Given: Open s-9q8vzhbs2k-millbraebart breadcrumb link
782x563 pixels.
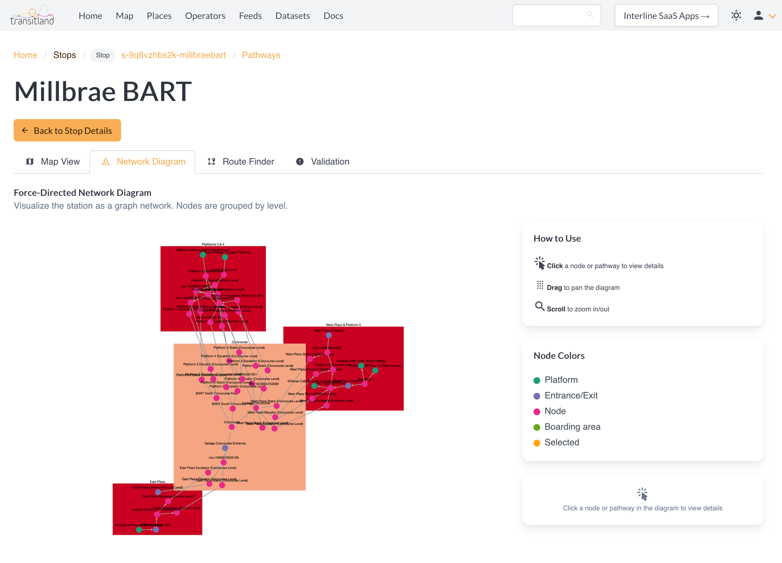Looking at the screenshot, I should coord(173,55).
